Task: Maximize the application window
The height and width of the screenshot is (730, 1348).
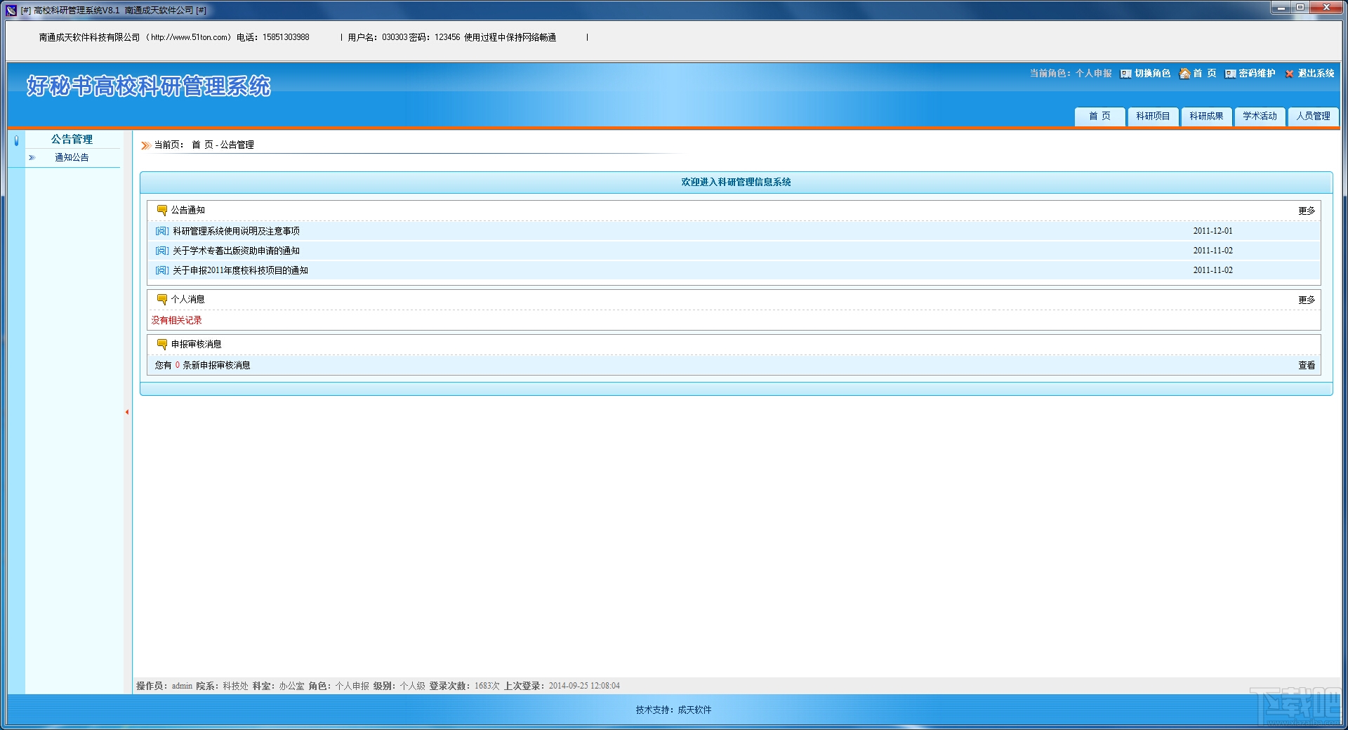Action: [x=1300, y=8]
